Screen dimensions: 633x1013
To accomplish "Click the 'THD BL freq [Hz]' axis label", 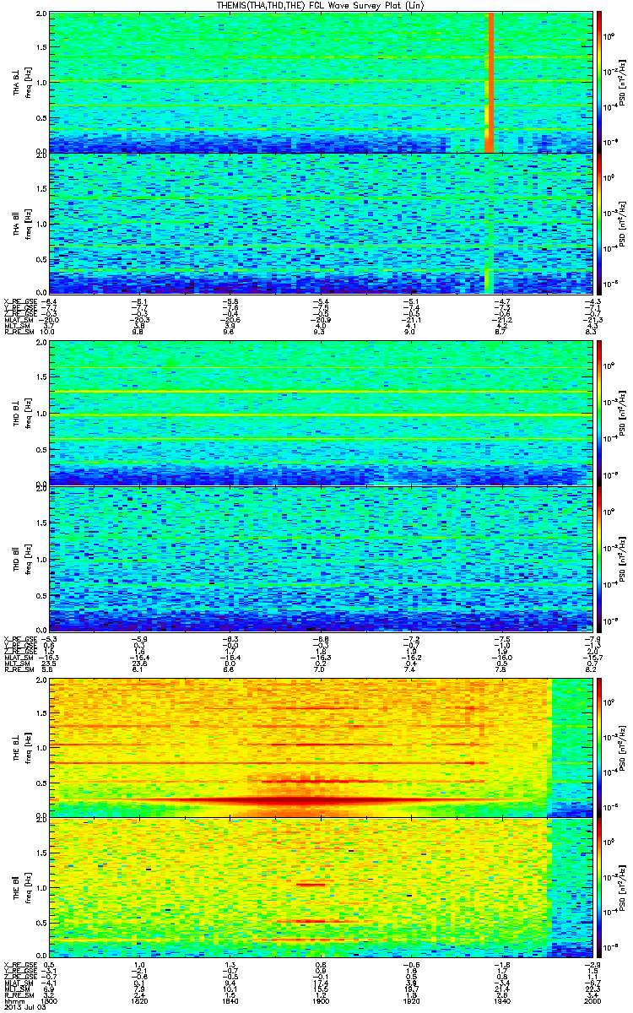I will click(x=22, y=413).
